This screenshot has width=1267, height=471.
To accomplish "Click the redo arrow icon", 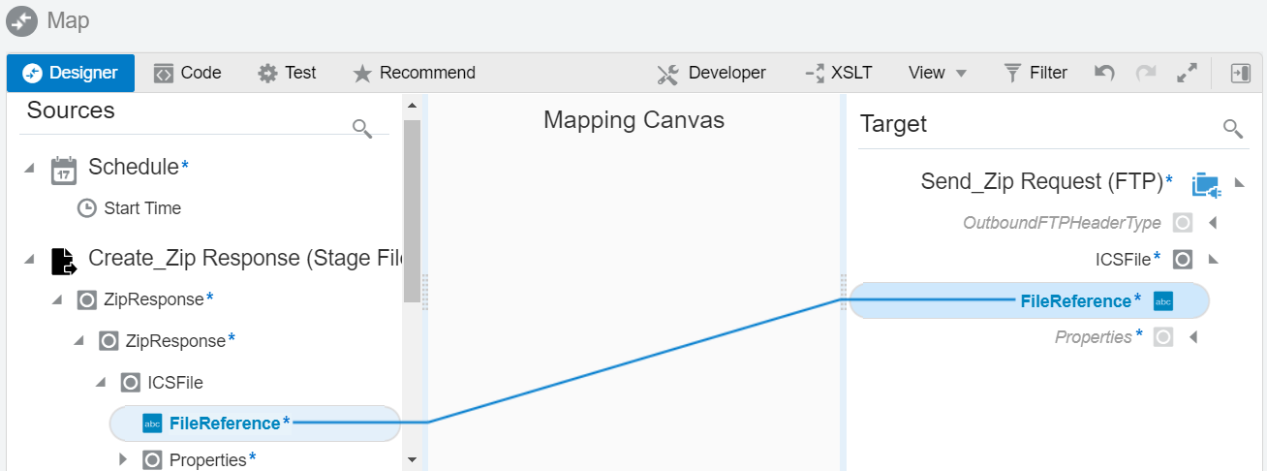I will 1146,73.
